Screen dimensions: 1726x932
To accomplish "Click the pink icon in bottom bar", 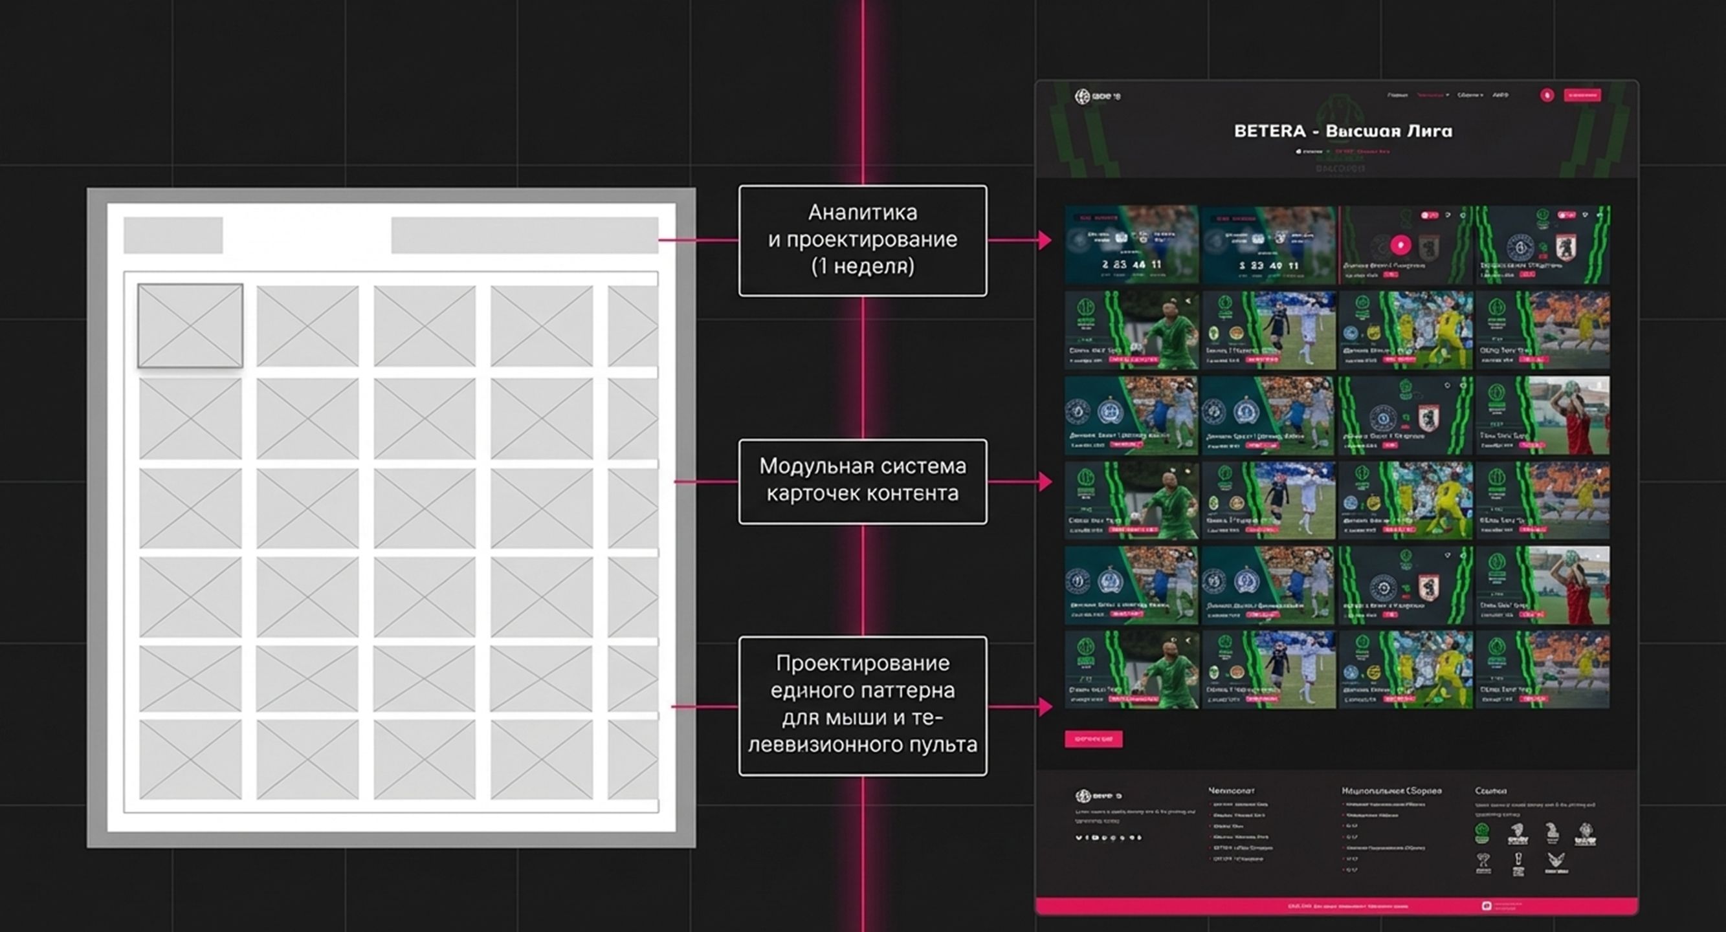I will click(1486, 906).
